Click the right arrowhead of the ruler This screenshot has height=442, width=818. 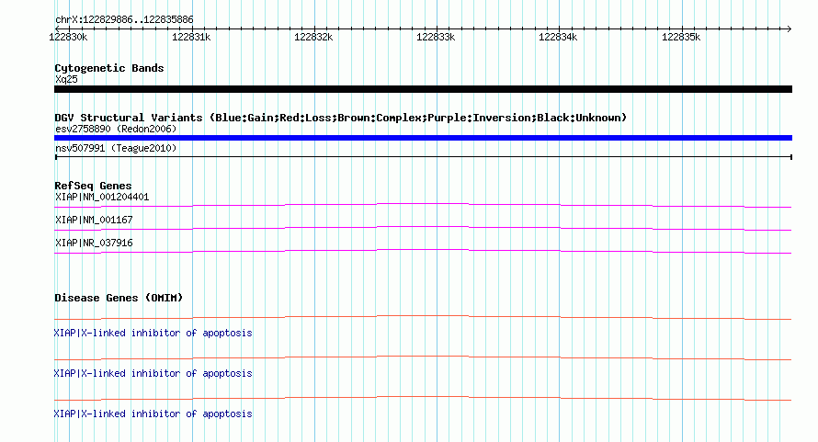pyautogui.click(x=789, y=28)
